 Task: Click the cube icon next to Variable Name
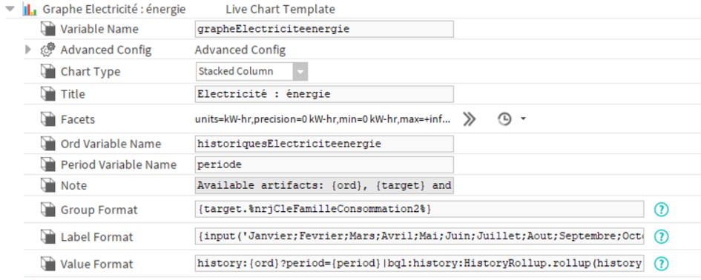click(x=47, y=29)
